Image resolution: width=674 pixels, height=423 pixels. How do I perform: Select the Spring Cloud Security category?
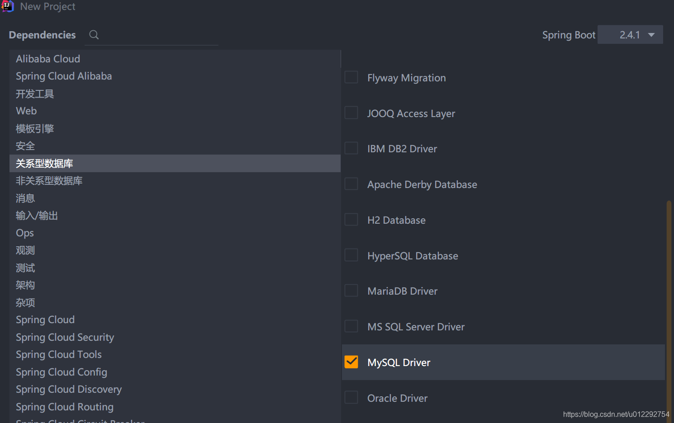click(x=175, y=337)
